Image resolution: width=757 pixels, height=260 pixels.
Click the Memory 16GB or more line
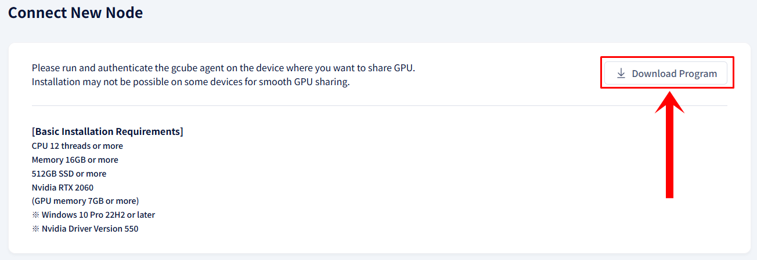pyautogui.click(x=75, y=160)
